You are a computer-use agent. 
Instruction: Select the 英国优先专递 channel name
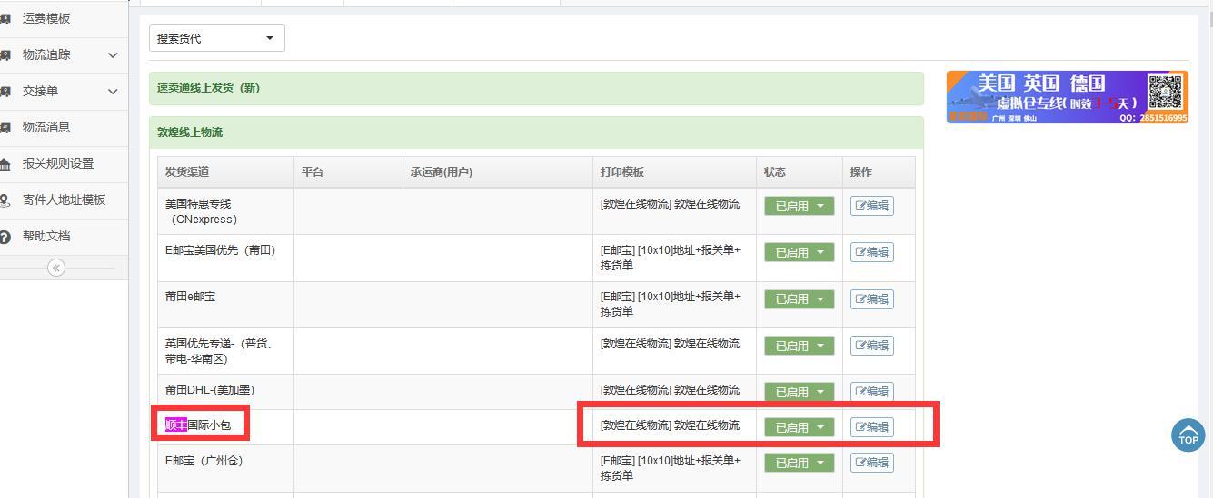click(219, 351)
